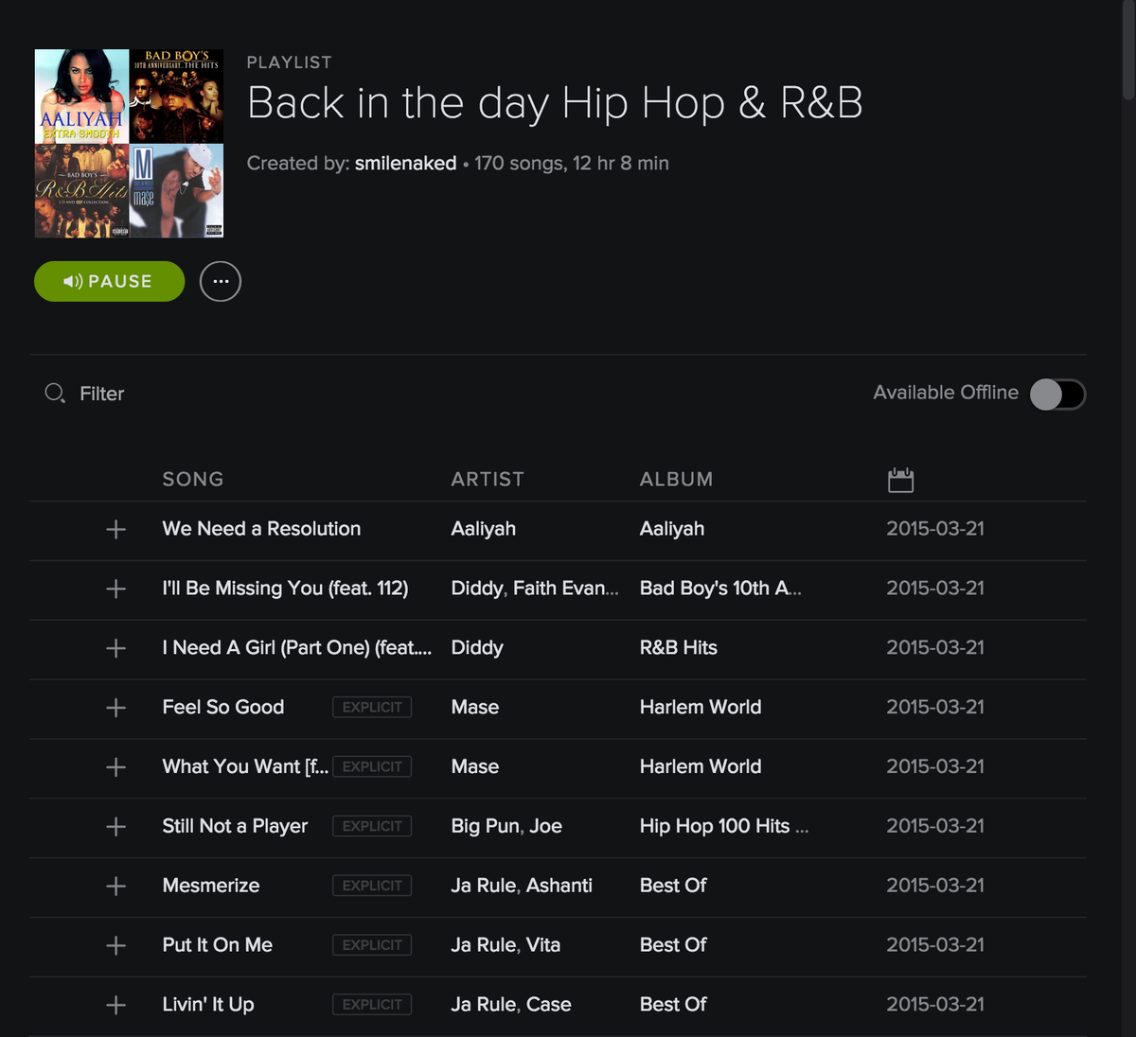Image resolution: width=1136 pixels, height=1037 pixels.
Task: Add "We Need a Resolution" with its plus icon
Action: click(x=115, y=530)
